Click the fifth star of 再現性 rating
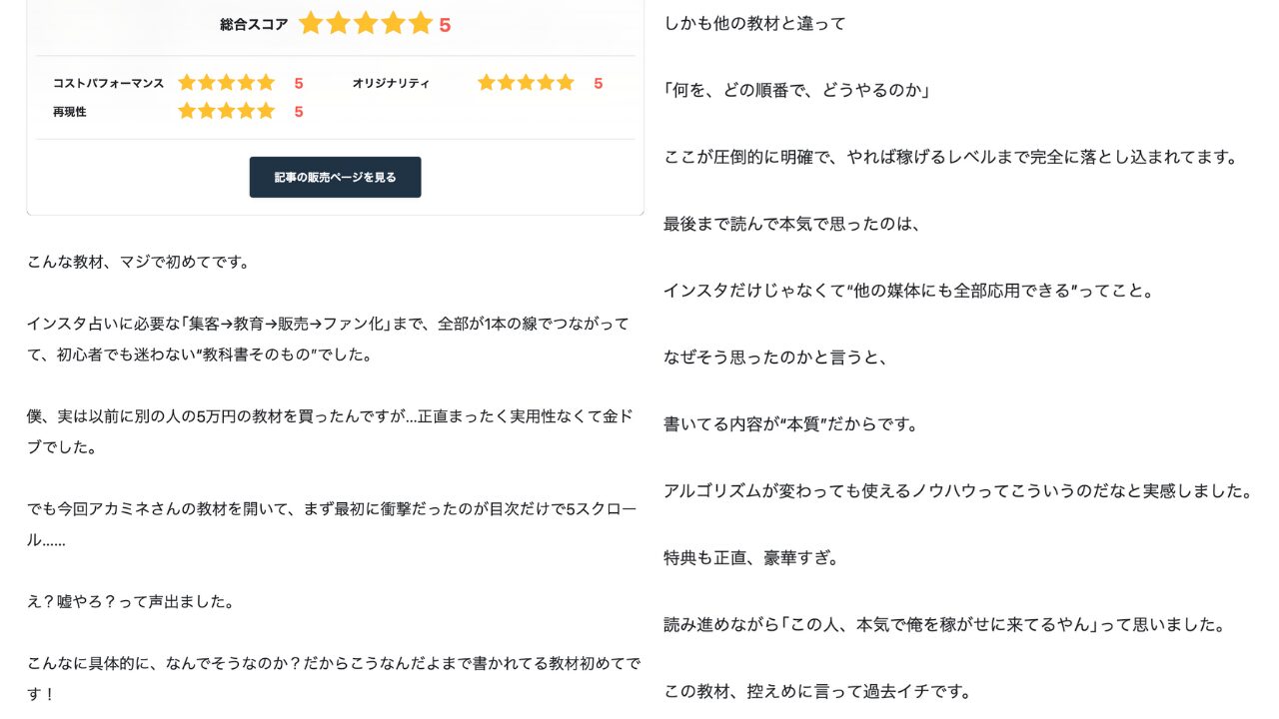 click(265, 111)
